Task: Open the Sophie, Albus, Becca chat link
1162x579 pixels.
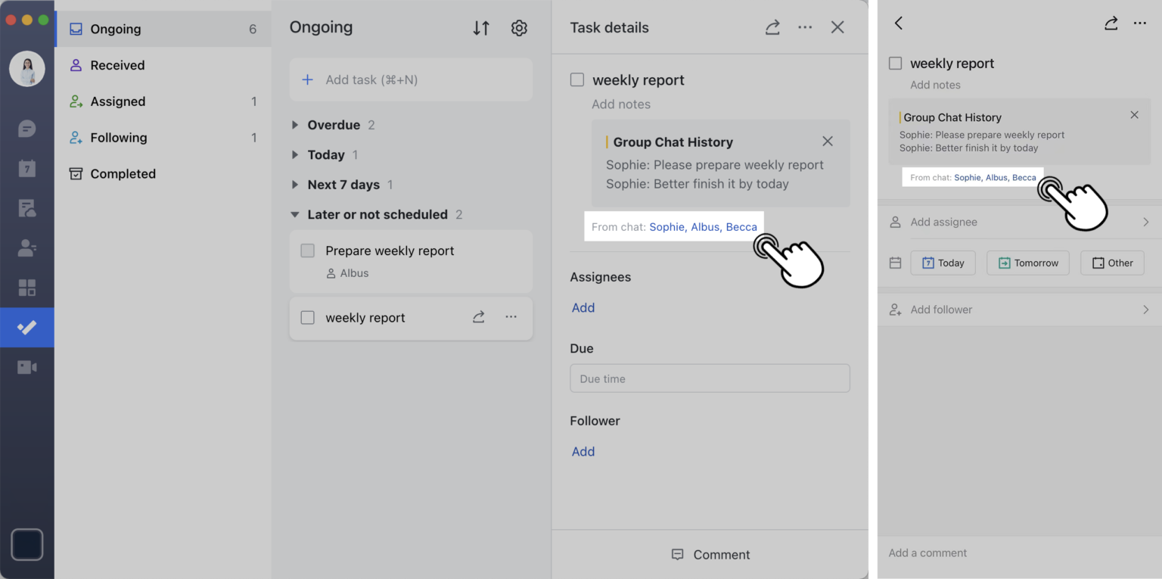Action: point(703,226)
